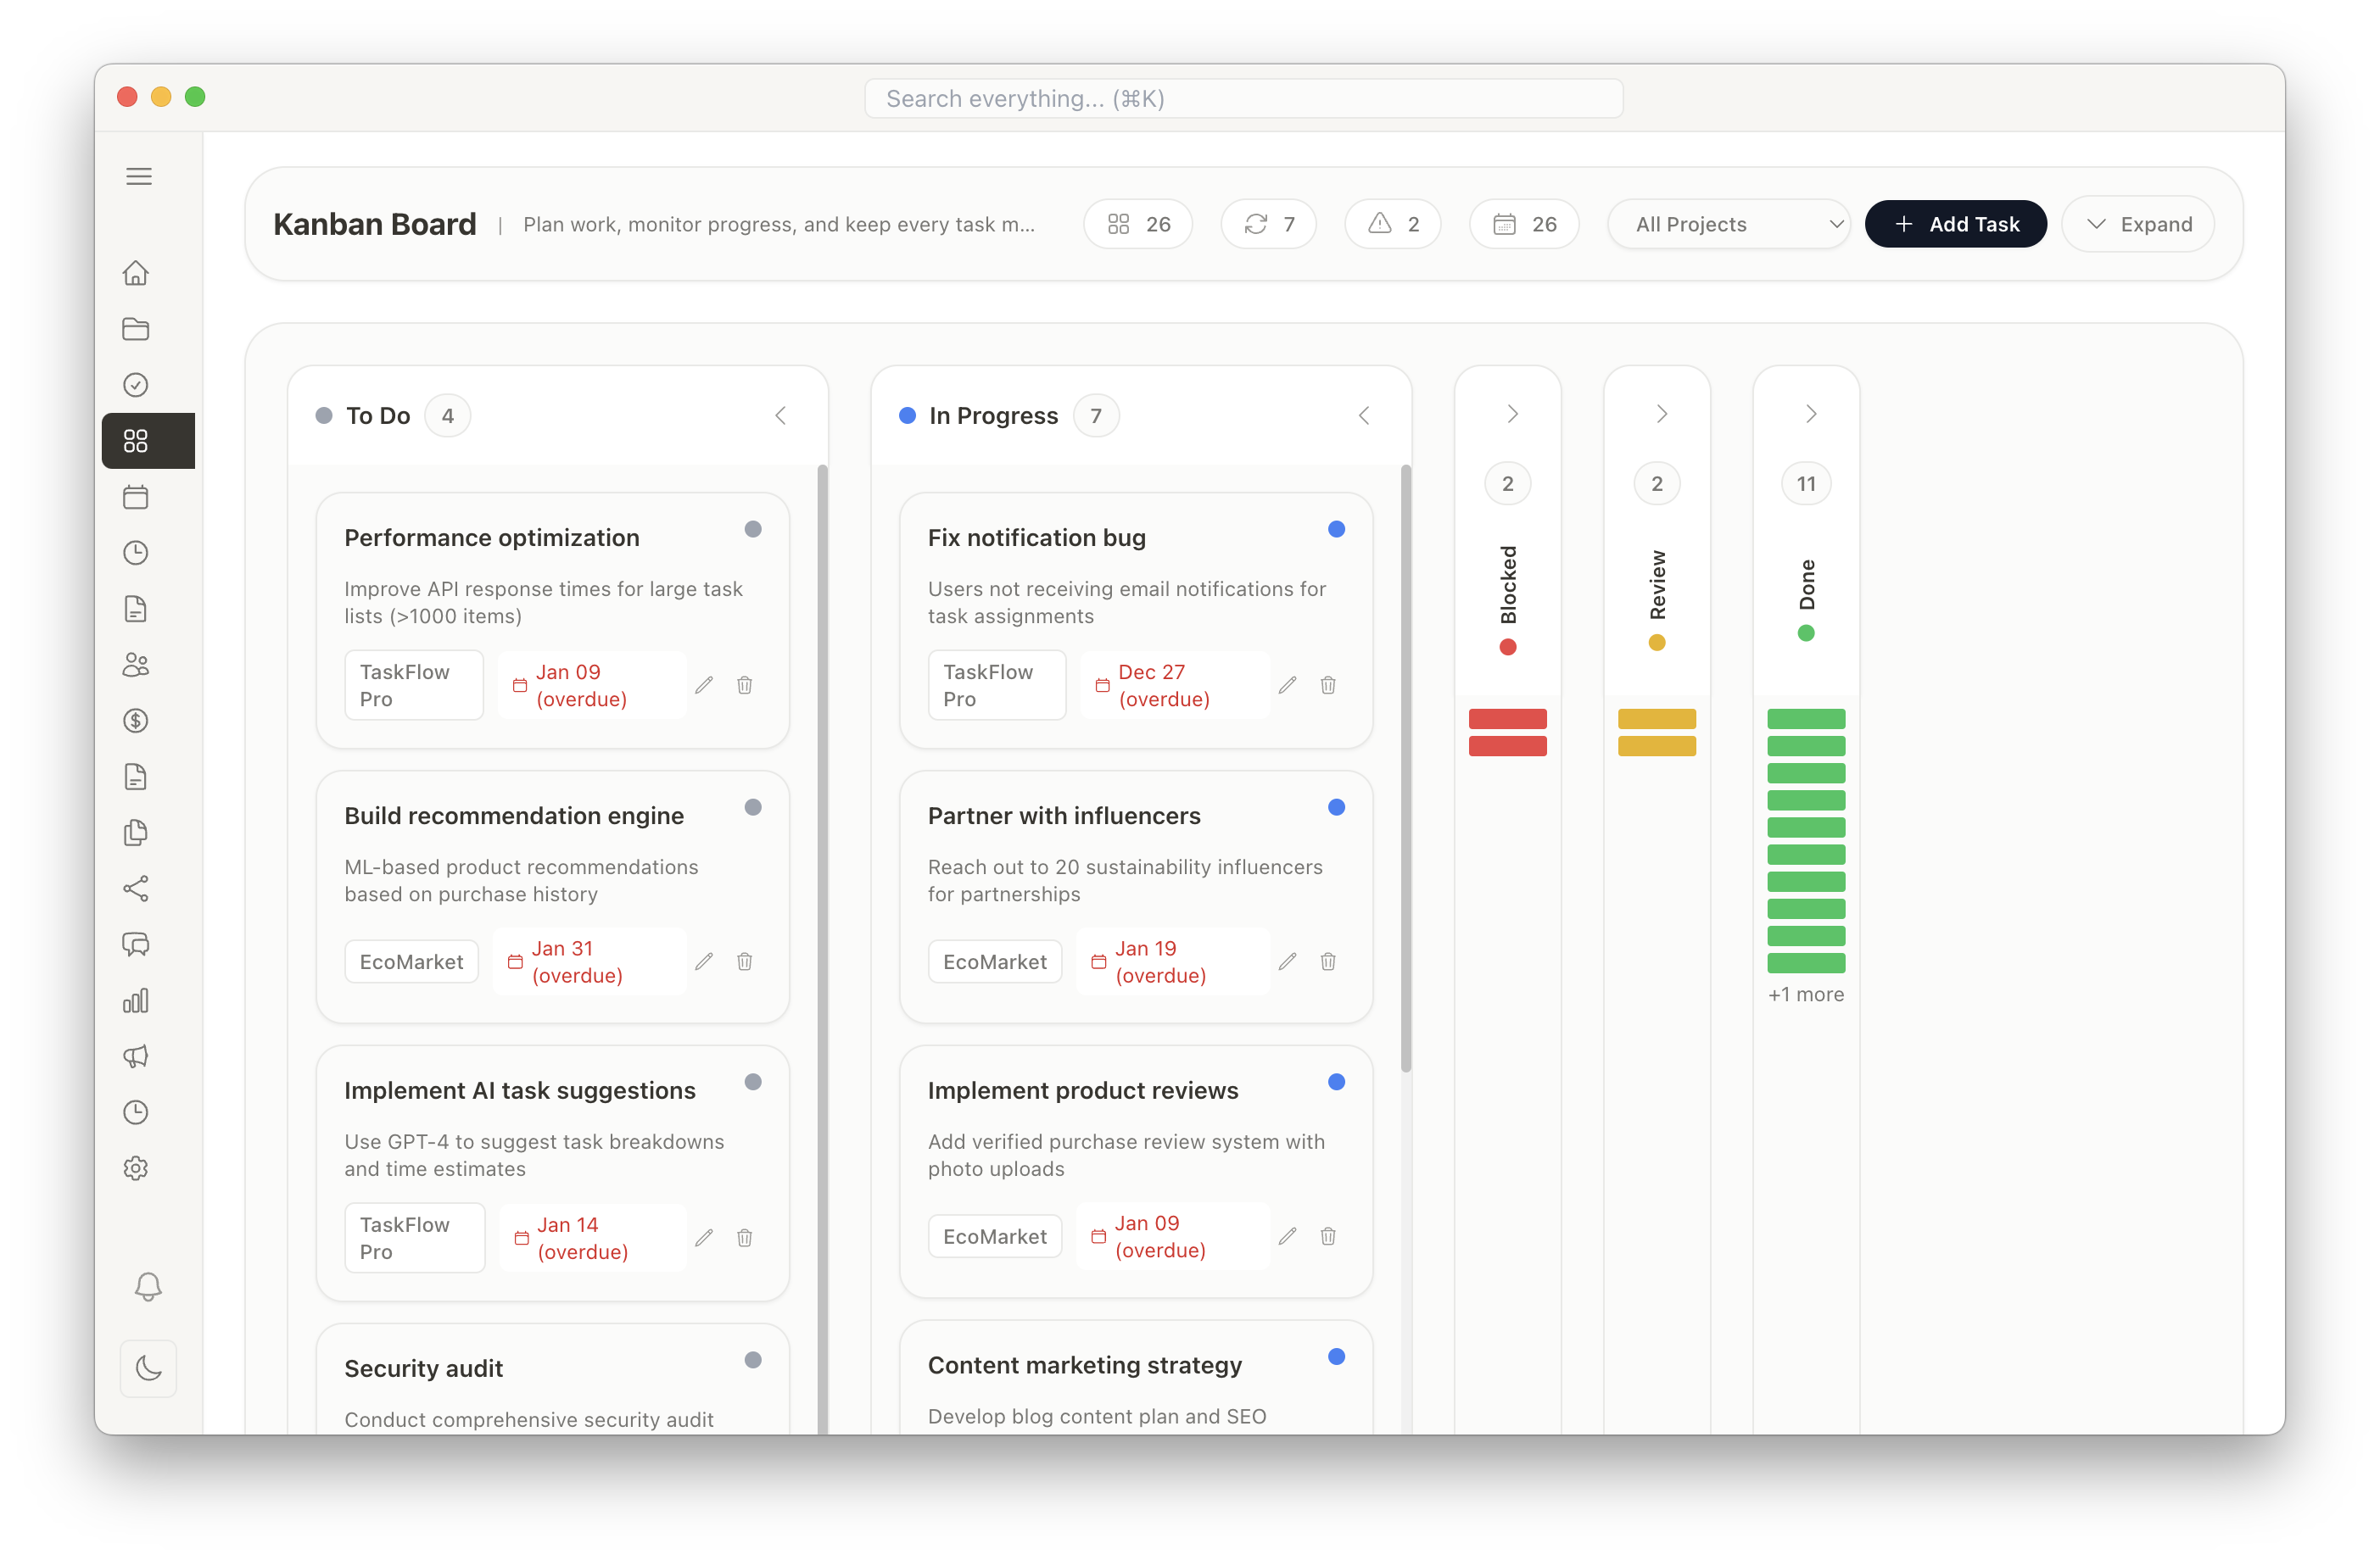Open notifications bell icon
2380x1560 pixels.
[148, 1286]
